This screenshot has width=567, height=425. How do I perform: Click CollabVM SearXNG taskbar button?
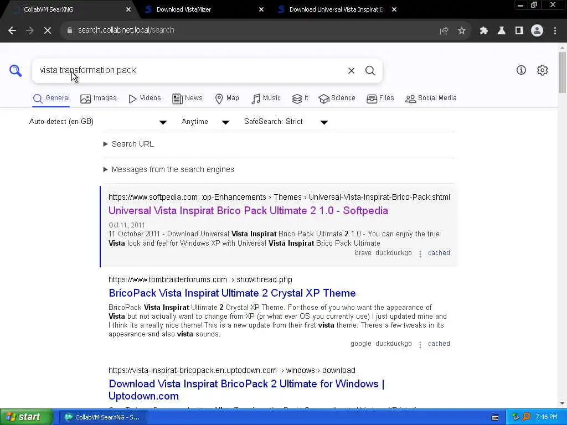click(102, 417)
